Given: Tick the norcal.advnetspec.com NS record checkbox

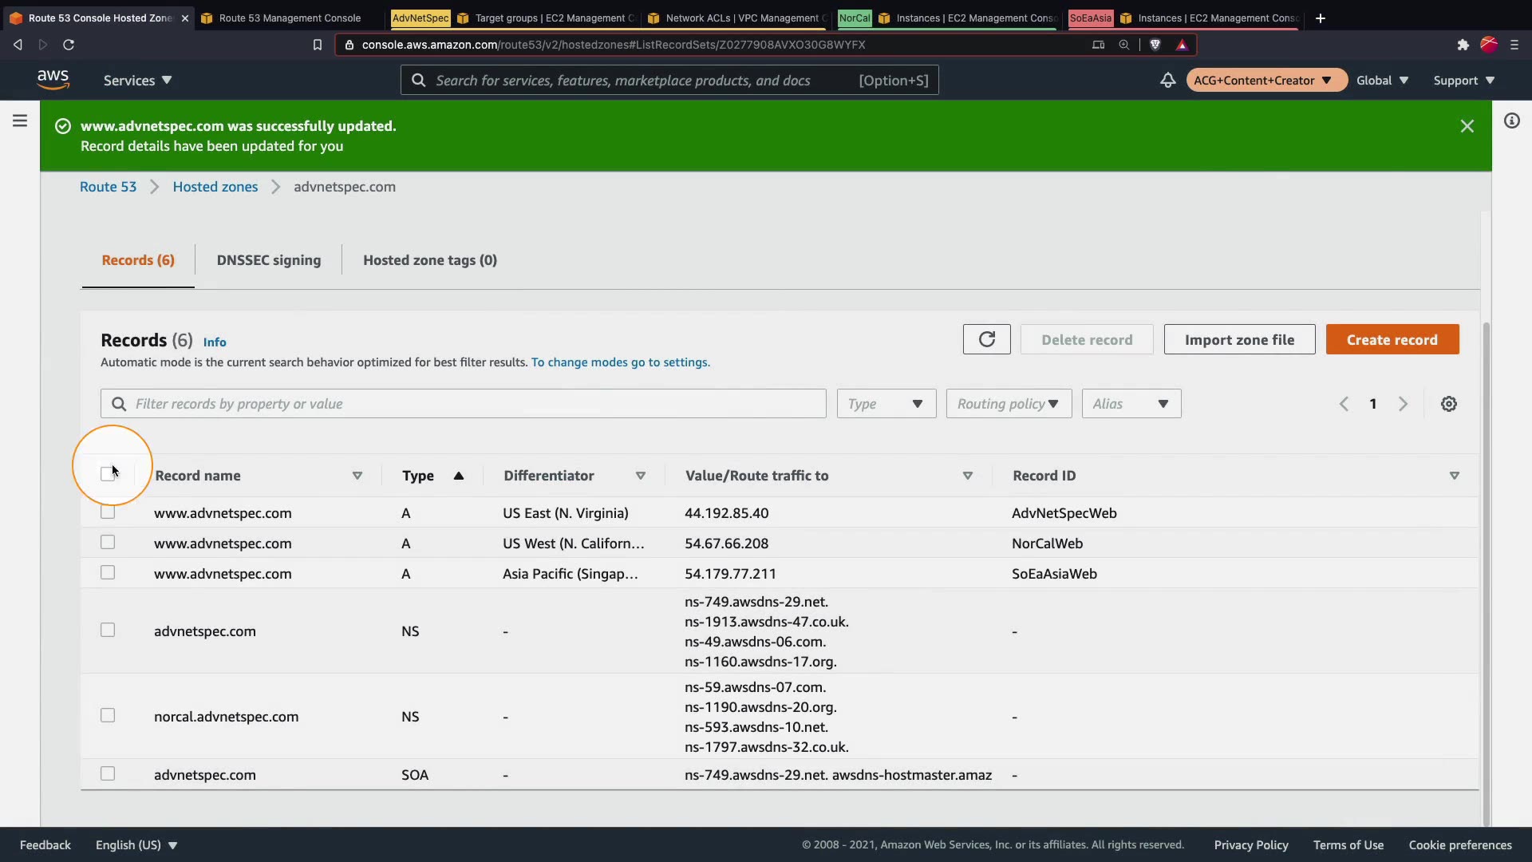Looking at the screenshot, I should pos(108,716).
